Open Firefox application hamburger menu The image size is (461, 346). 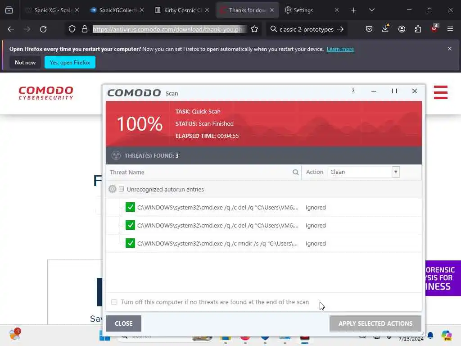click(x=450, y=29)
